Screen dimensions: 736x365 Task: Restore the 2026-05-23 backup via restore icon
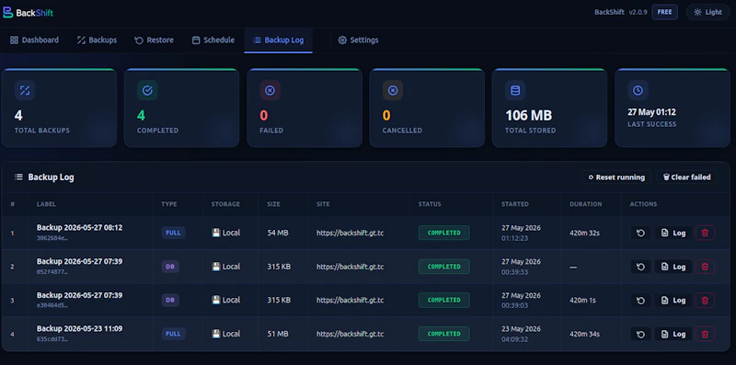click(x=640, y=334)
